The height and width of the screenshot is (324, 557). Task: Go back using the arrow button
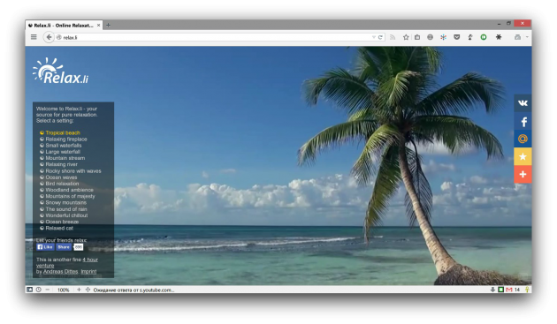tap(49, 37)
